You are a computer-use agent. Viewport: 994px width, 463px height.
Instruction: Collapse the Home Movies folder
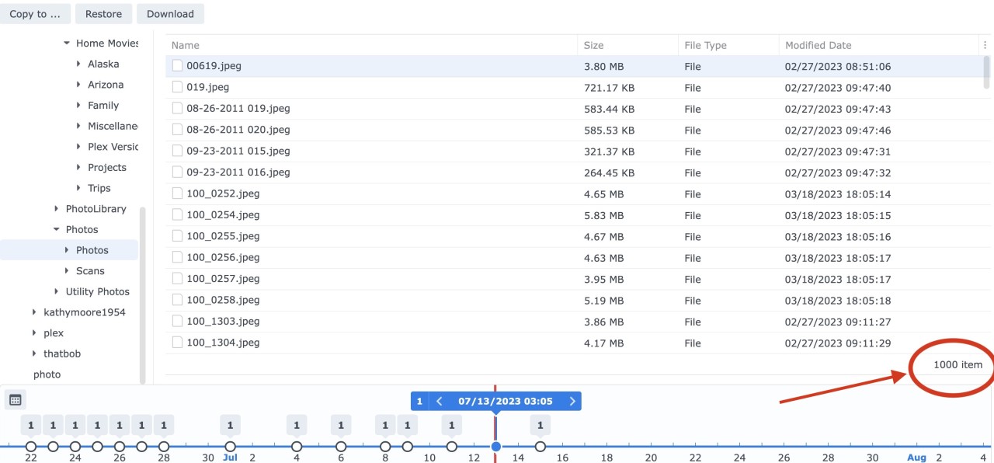67,44
